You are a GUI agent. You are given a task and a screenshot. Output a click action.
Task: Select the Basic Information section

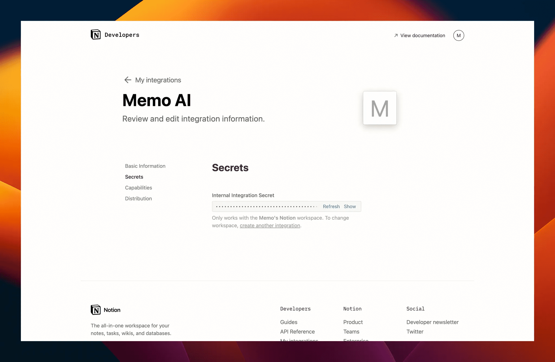tap(145, 166)
